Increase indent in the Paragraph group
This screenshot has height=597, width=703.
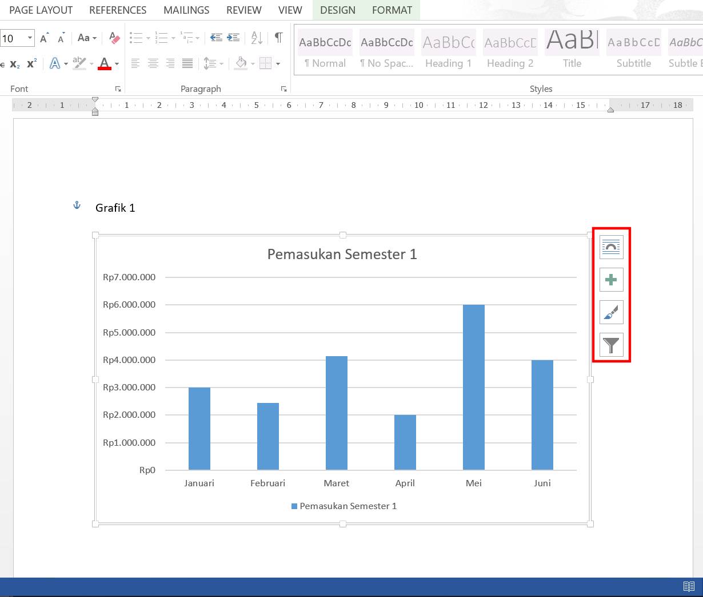(x=233, y=38)
